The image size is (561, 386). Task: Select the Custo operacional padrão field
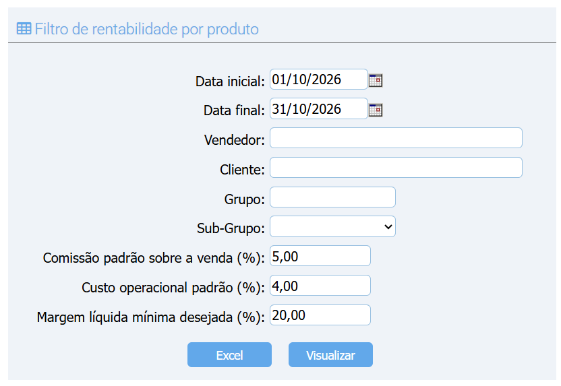tap(320, 286)
